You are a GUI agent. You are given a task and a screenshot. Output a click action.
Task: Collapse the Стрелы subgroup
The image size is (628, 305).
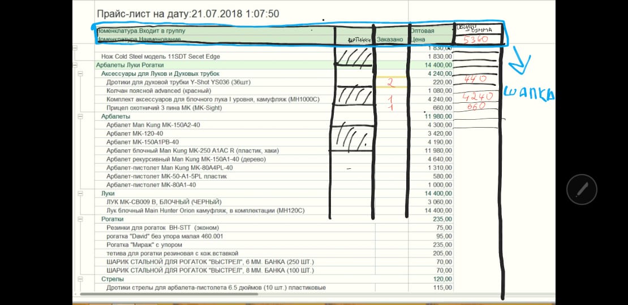[x=81, y=279]
